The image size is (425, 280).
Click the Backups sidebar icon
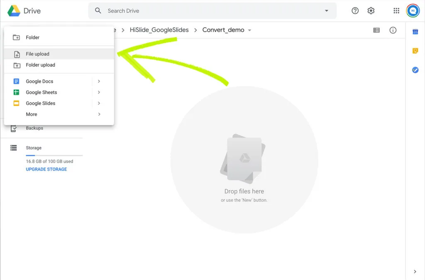point(14,128)
